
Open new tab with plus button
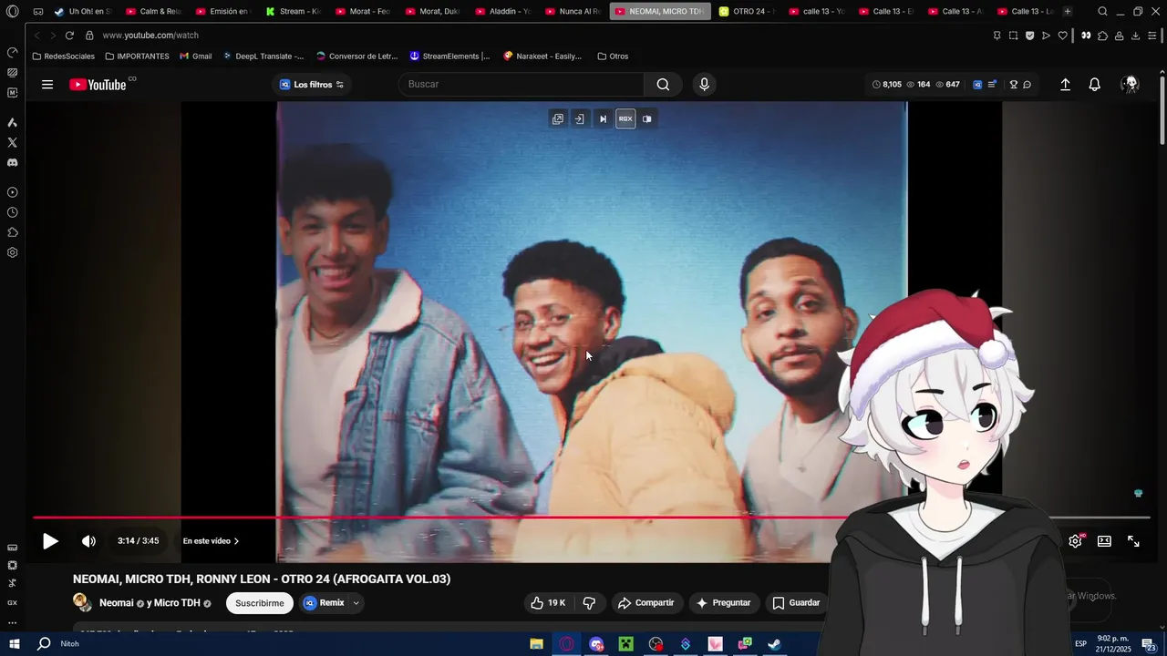pos(1068,12)
